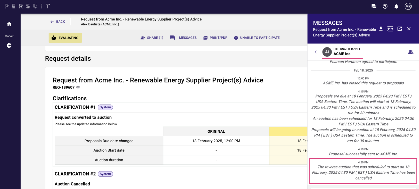Open the help question mark icon

tap(385, 6)
